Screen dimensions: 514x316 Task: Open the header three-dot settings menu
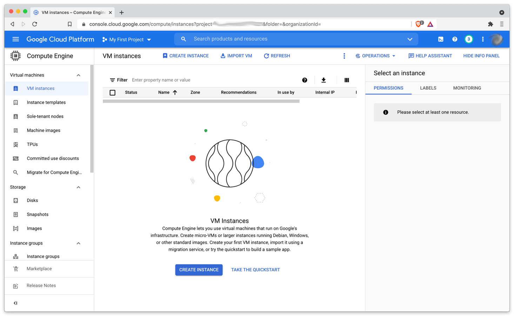coord(483,39)
